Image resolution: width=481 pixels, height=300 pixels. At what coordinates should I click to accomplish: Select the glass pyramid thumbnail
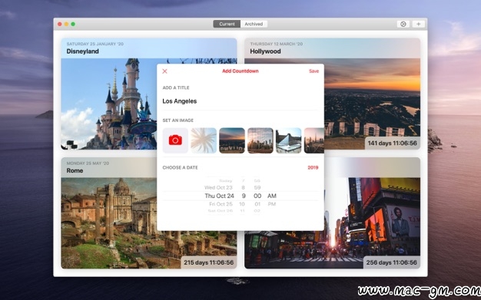pyautogui.click(x=288, y=140)
